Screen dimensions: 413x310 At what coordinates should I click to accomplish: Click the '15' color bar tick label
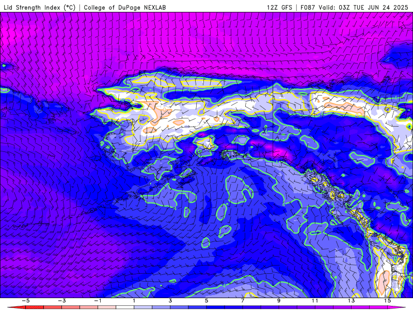[387, 301]
